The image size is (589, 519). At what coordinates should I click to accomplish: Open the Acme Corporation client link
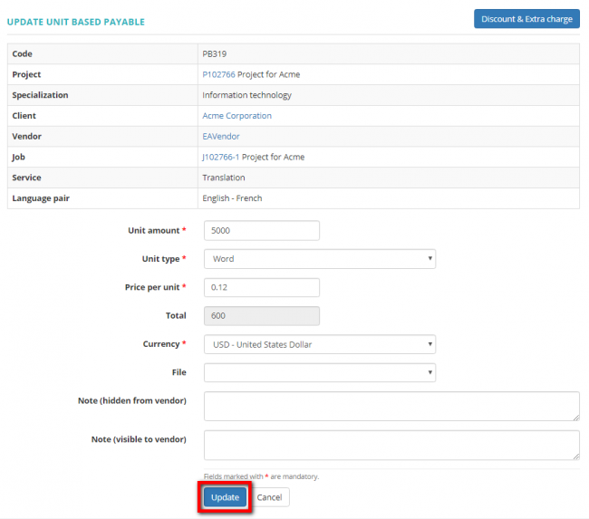237,116
